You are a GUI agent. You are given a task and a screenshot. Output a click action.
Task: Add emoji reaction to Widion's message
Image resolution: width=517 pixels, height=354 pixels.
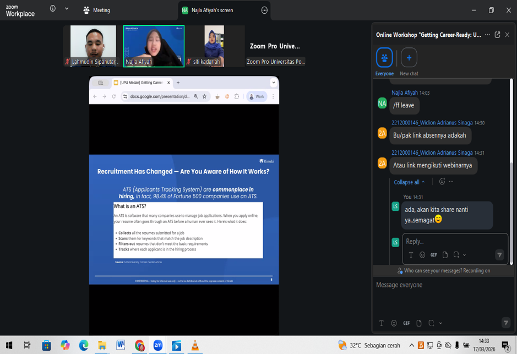tap(442, 182)
